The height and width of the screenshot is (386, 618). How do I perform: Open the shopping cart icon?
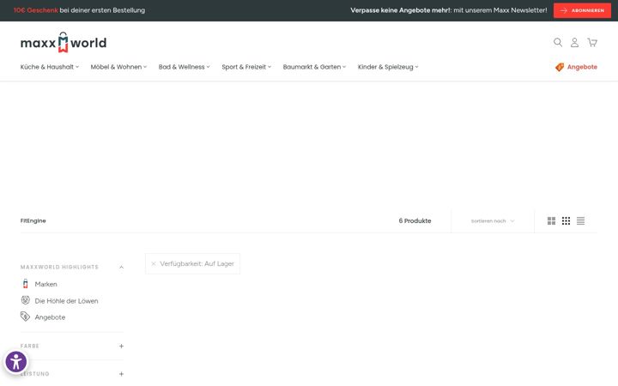pyautogui.click(x=592, y=42)
